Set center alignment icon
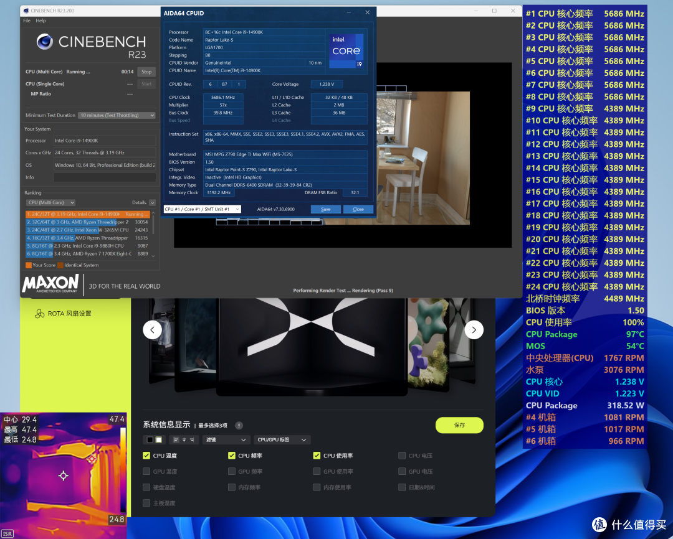This screenshot has height=539, width=673. tap(184, 439)
